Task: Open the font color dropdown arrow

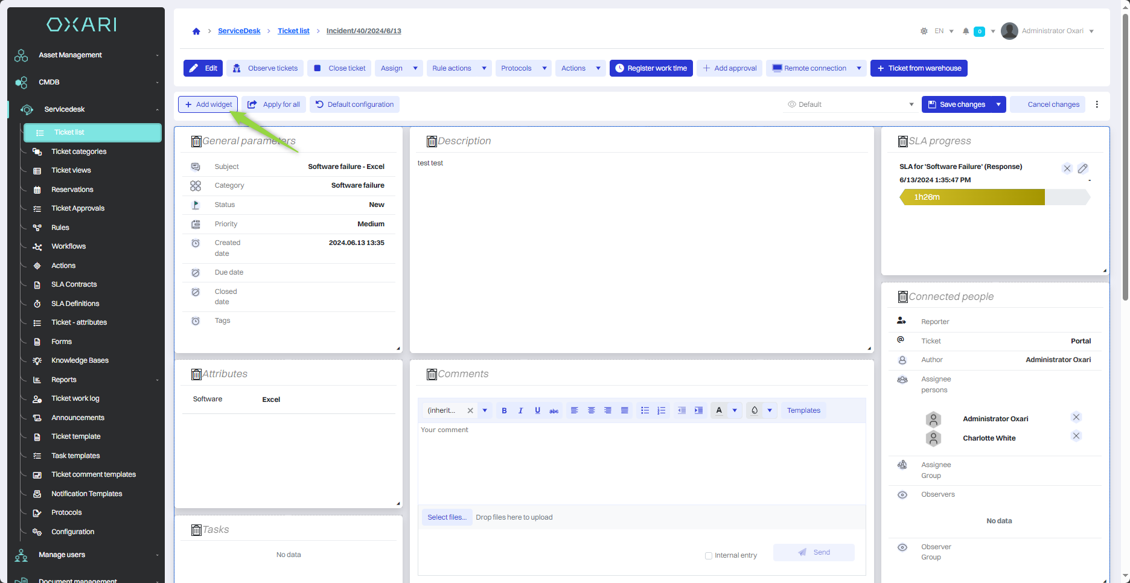Action: tap(735, 410)
